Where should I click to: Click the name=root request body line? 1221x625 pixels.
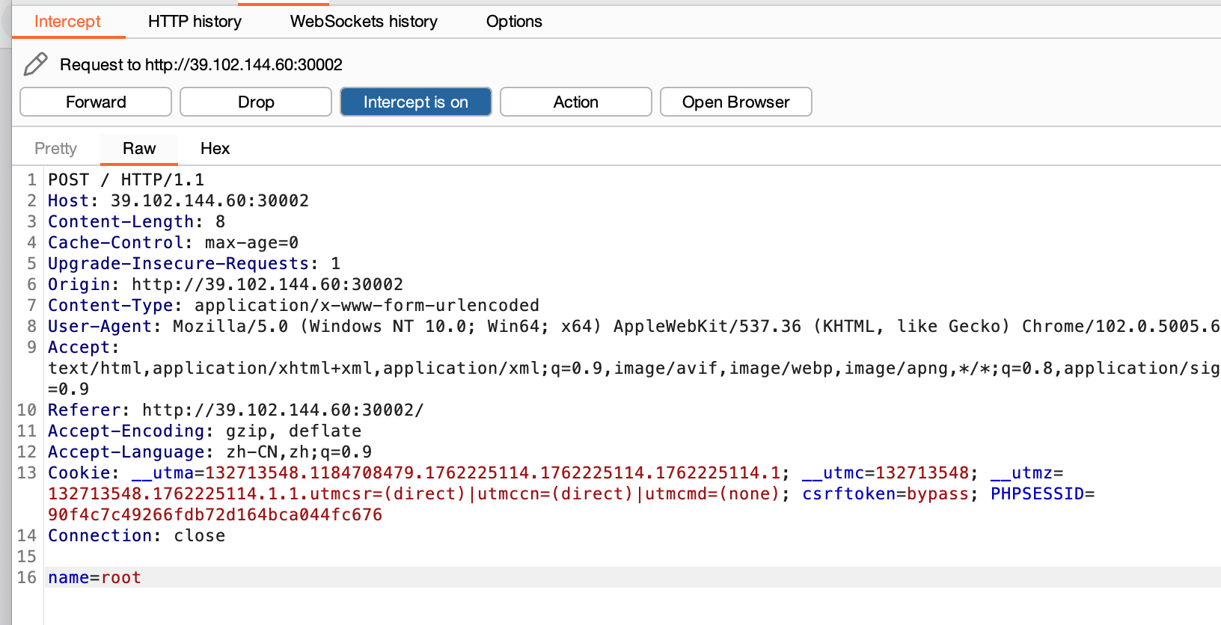click(x=95, y=577)
